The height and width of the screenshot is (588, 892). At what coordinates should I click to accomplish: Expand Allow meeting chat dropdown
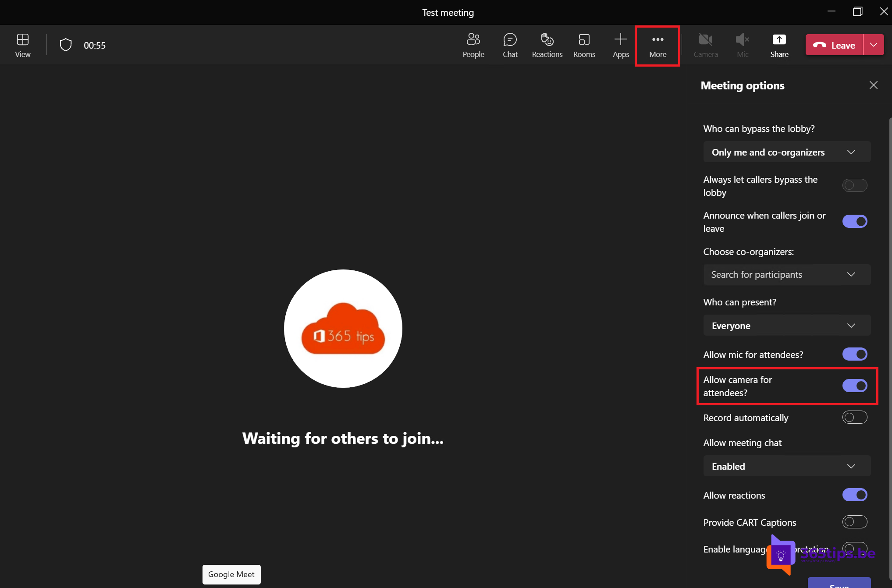tap(787, 466)
